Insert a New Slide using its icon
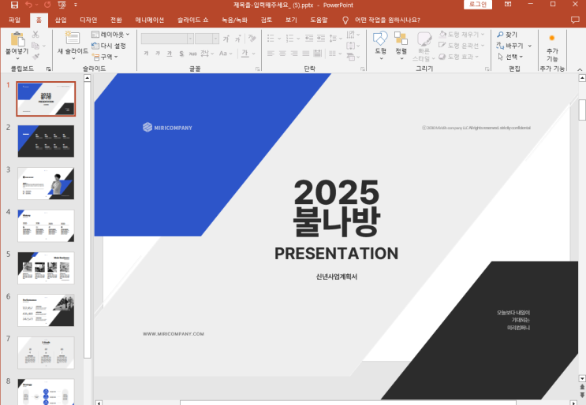This screenshot has width=586, height=405. click(72, 38)
